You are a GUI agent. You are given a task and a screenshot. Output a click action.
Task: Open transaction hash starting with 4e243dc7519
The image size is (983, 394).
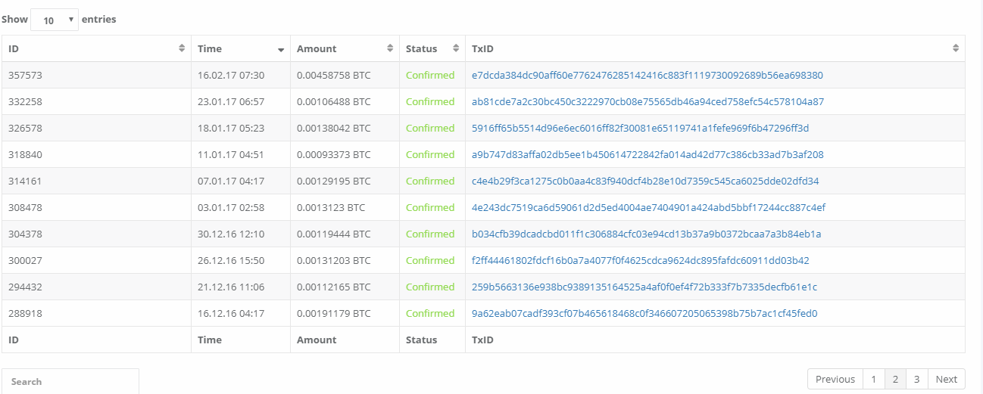pos(648,207)
